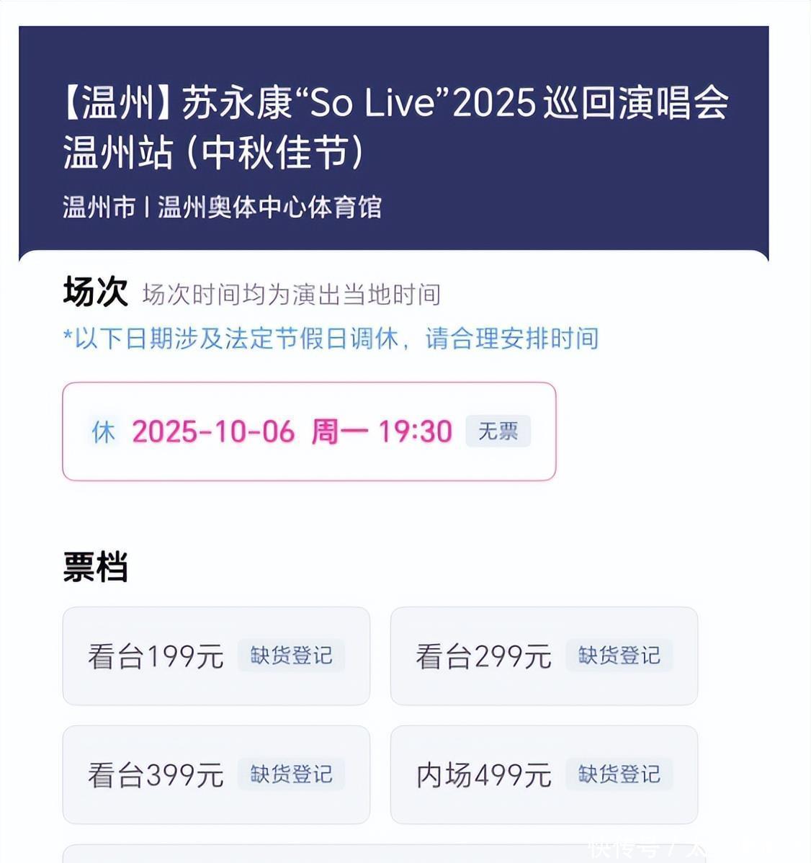Click the 无票 sold-out badge
Image resolution: width=811 pixels, height=863 pixels.
(498, 431)
